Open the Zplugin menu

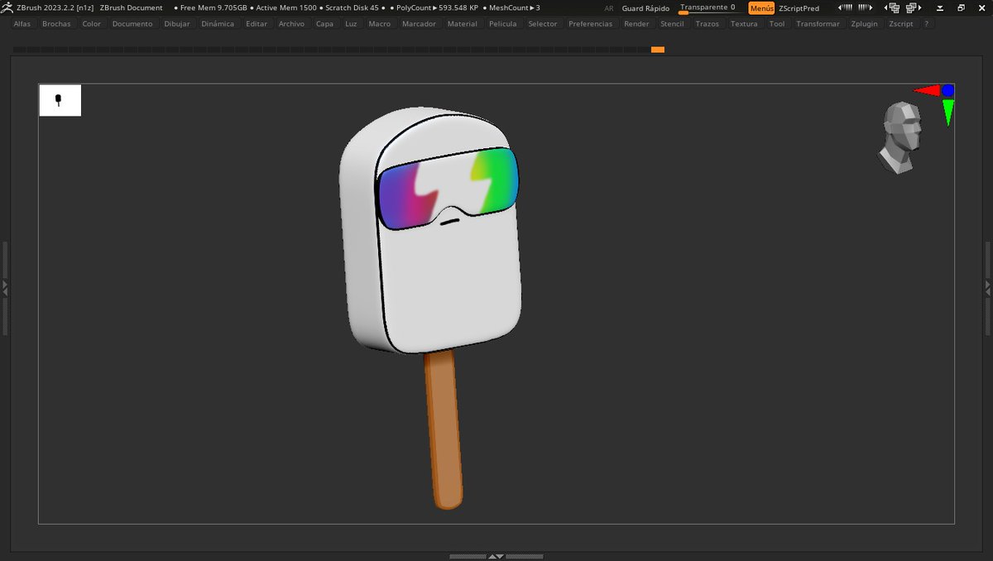tap(864, 24)
